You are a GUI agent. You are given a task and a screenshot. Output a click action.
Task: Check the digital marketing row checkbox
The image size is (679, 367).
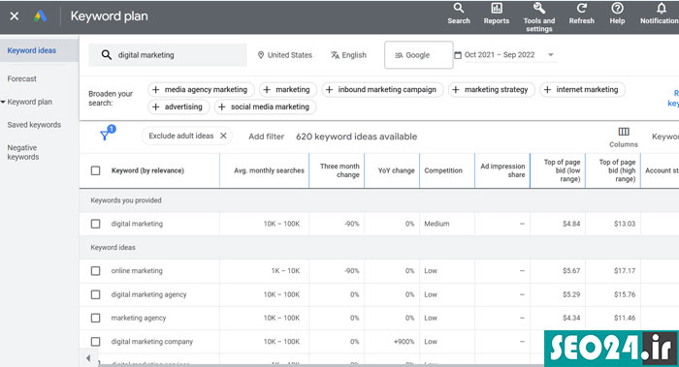click(96, 224)
